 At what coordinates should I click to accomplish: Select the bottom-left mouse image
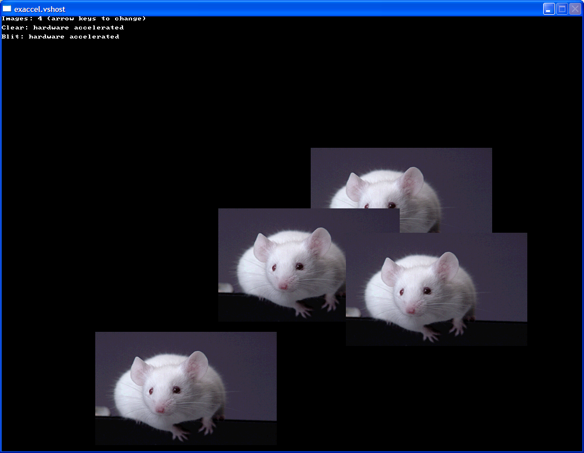pos(185,388)
